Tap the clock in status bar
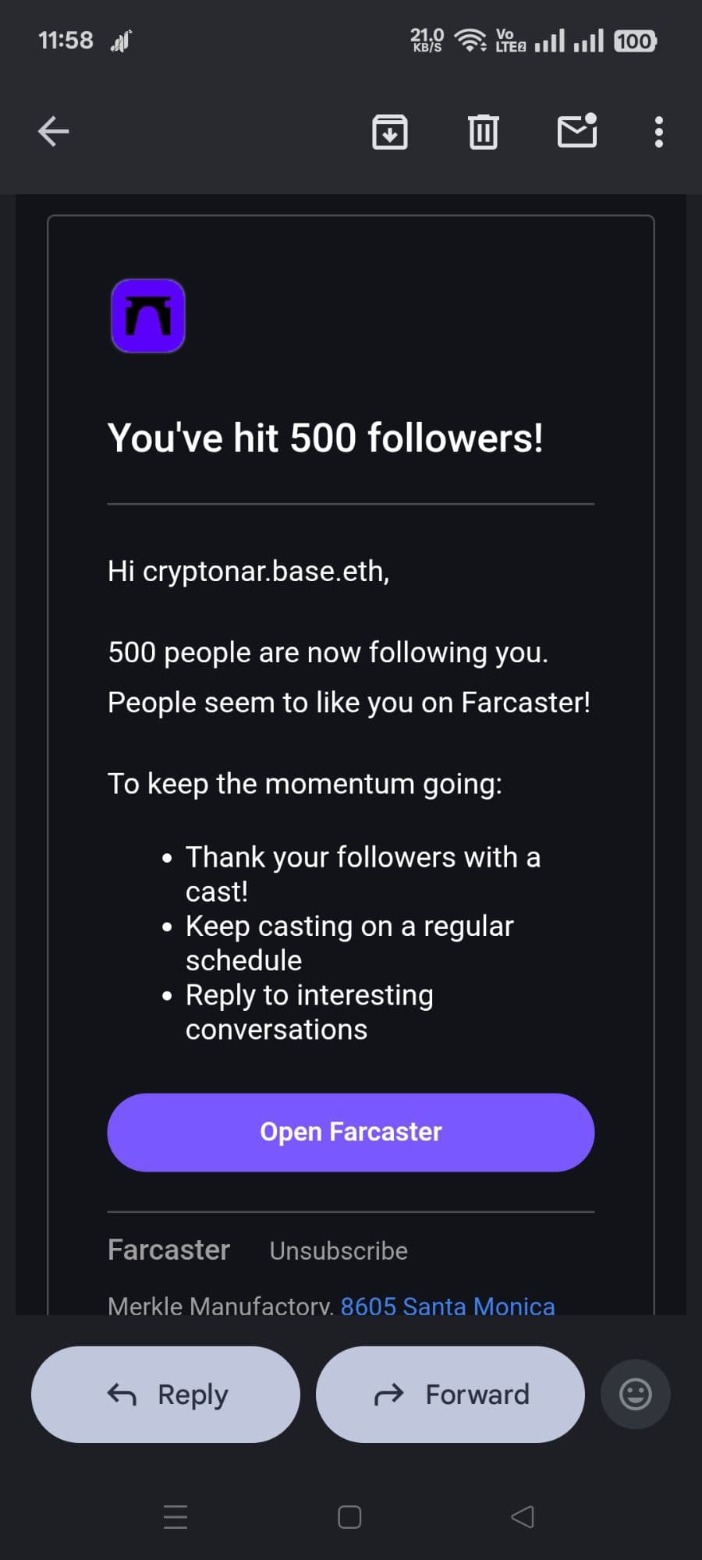702x1560 pixels. click(x=66, y=41)
